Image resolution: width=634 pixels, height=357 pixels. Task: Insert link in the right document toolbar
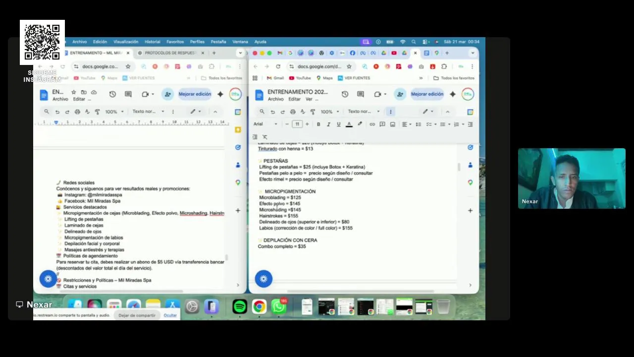372,124
